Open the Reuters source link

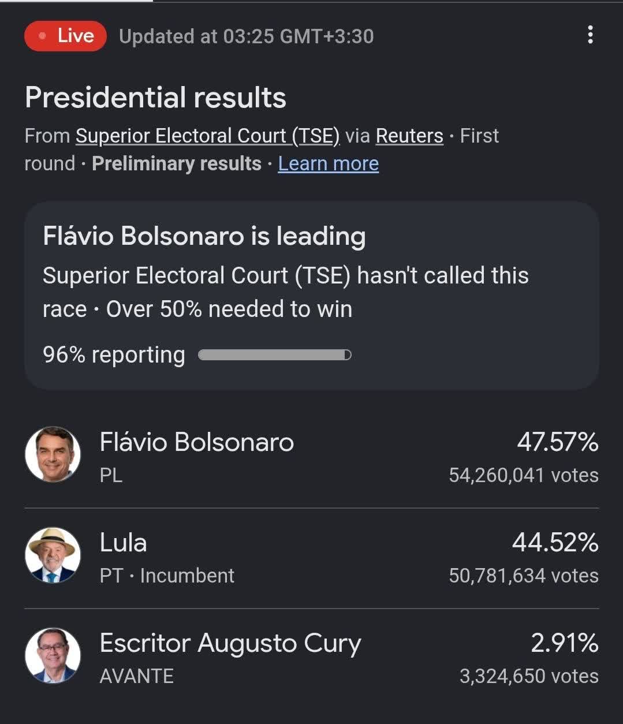(409, 136)
